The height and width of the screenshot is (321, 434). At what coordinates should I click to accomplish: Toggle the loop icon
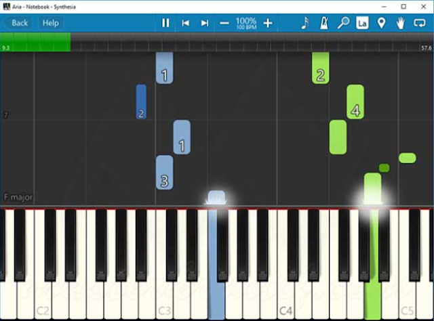pos(420,23)
